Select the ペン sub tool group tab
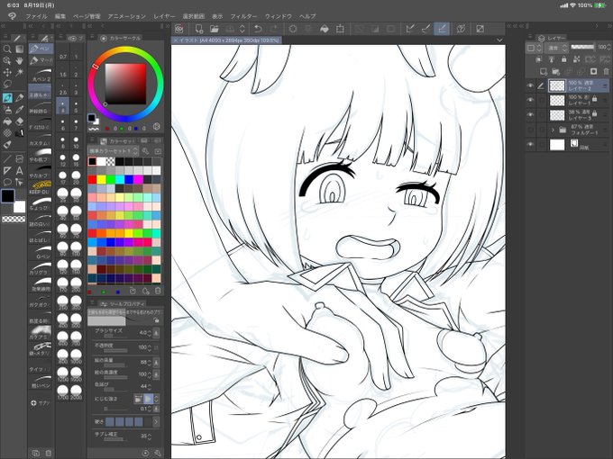Image resolution: width=613 pixels, height=459 pixels. click(41, 49)
